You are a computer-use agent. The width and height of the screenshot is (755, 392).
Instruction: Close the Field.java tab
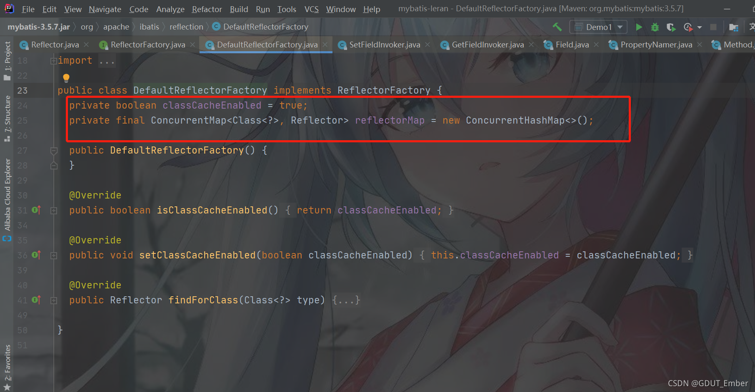click(596, 45)
